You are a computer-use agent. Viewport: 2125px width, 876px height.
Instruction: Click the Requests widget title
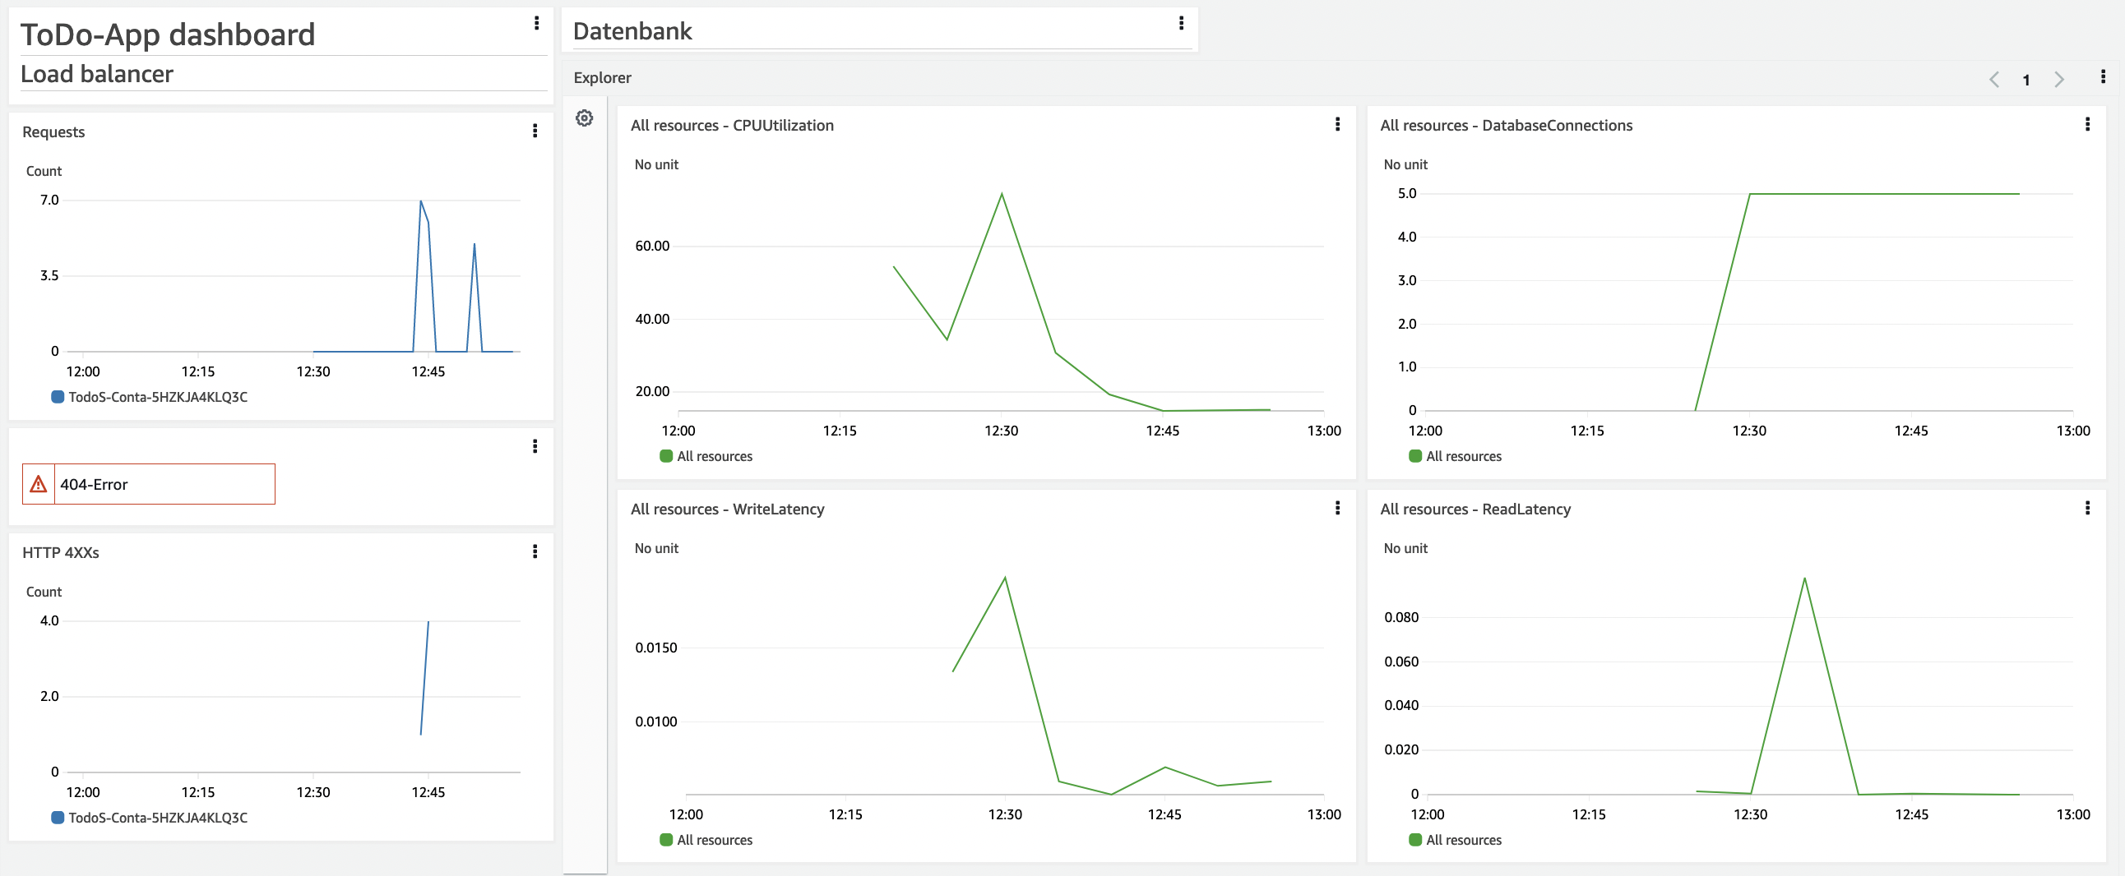(53, 131)
